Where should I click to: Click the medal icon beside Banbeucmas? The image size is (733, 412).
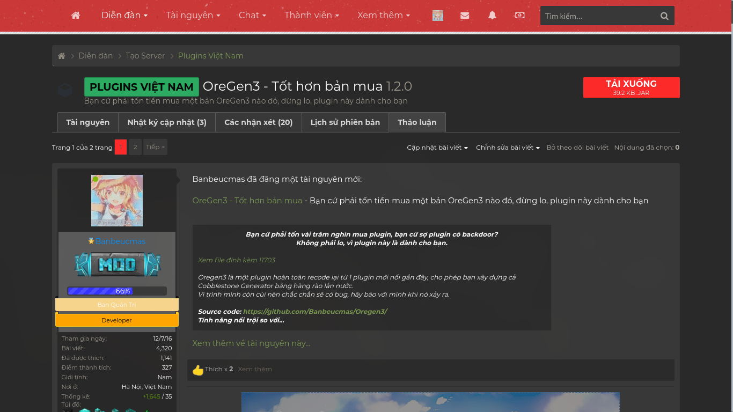(91, 241)
